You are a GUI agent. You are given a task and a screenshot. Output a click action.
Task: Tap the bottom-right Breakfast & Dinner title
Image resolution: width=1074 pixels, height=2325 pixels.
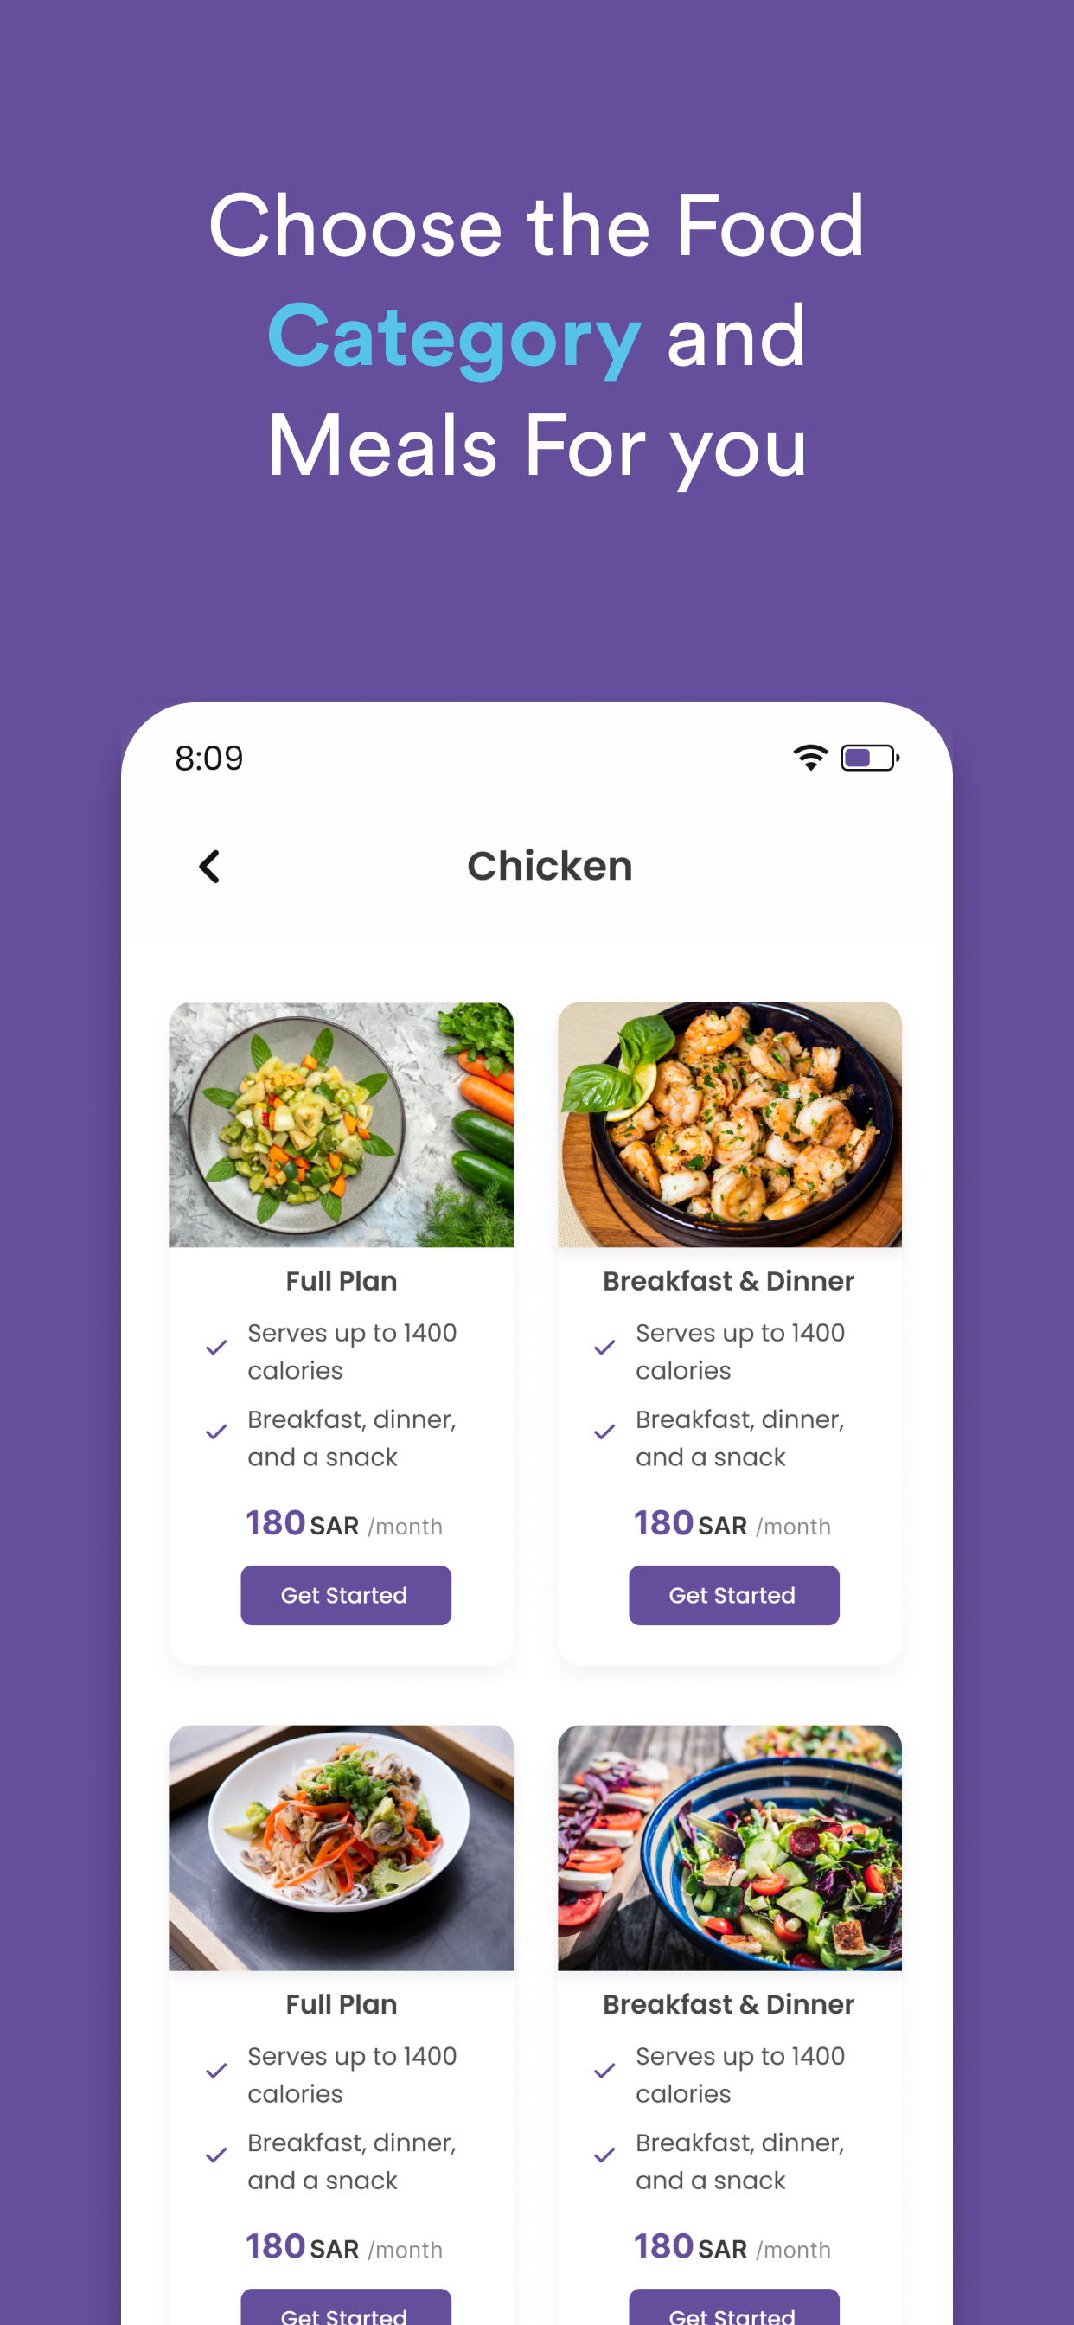coord(729,2005)
